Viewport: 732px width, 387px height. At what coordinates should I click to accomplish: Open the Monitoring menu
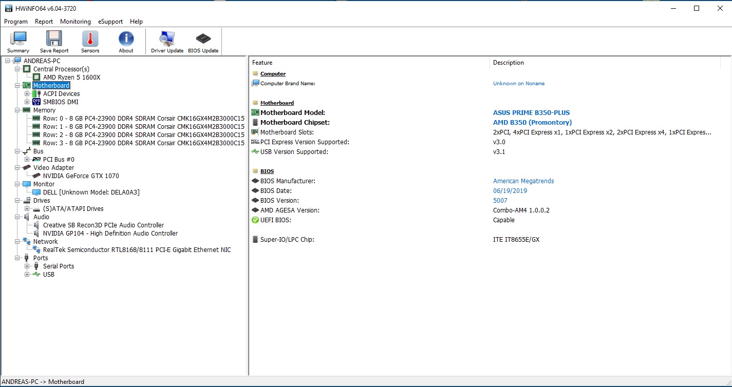pos(76,22)
